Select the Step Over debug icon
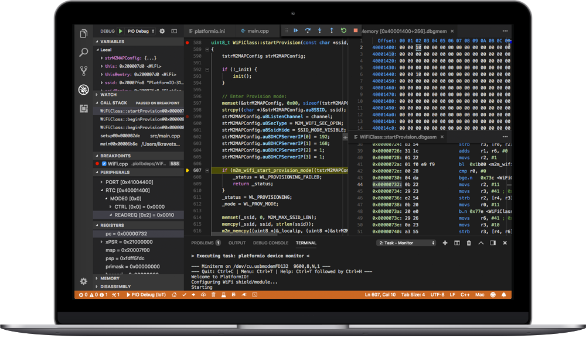 (x=308, y=30)
